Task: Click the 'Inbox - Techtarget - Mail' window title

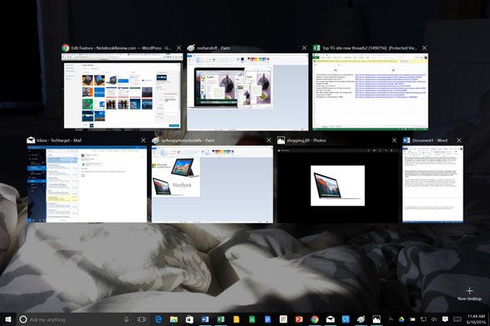Action: click(x=59, y=140)
